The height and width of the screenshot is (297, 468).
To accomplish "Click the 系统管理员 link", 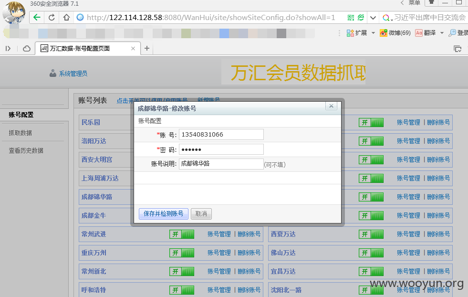I will pos(73,74).
